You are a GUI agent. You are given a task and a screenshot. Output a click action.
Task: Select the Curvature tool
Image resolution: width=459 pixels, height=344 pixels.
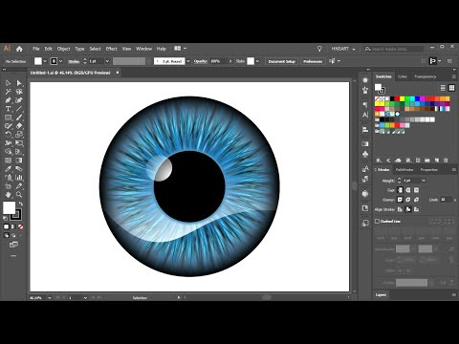[x=19, y=100]
